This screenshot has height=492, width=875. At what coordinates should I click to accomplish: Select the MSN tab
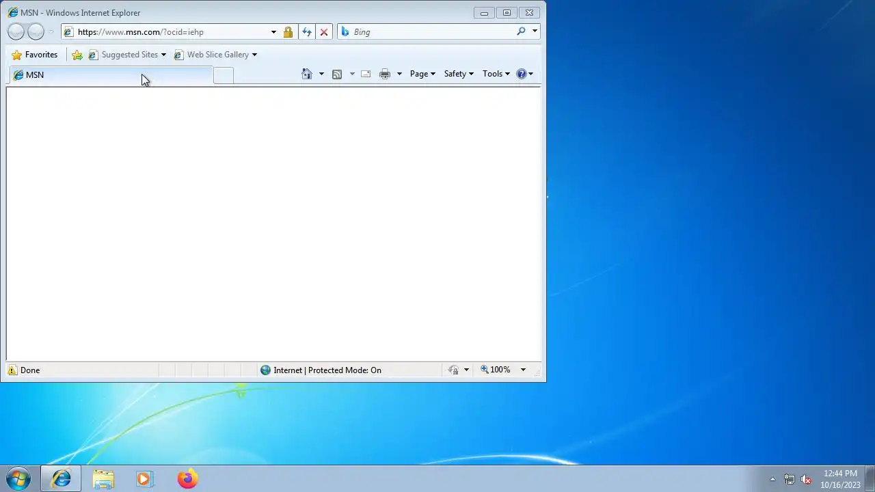pos(110,75)
